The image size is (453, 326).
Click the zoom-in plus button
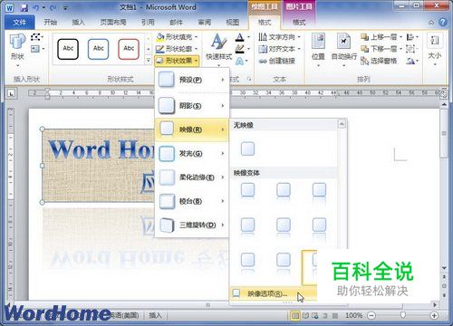point(434,315)
